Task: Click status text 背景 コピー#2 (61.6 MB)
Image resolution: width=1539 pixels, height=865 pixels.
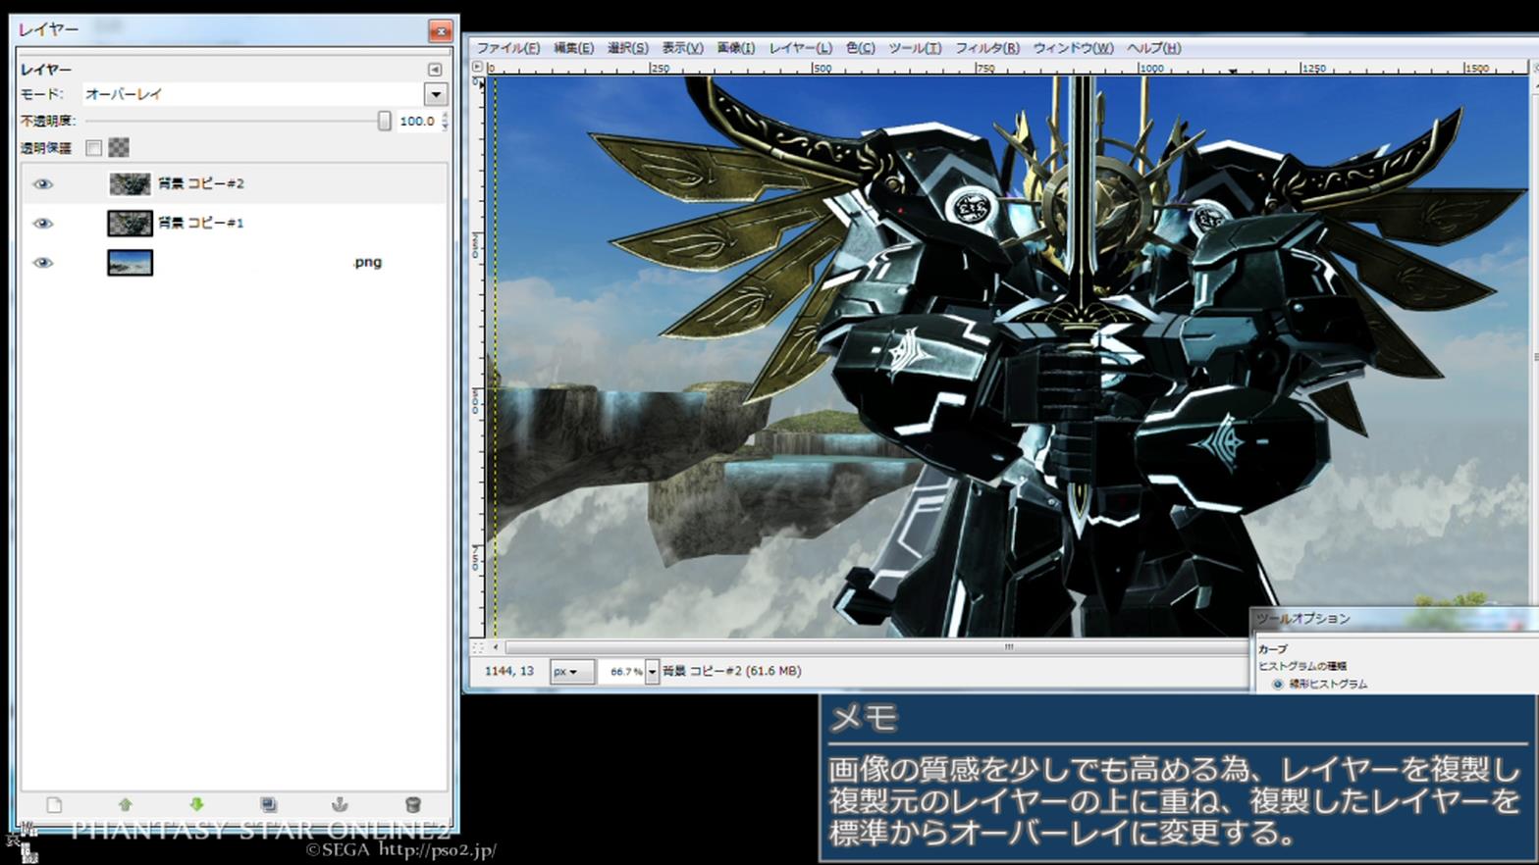Action: coord(731,671)
